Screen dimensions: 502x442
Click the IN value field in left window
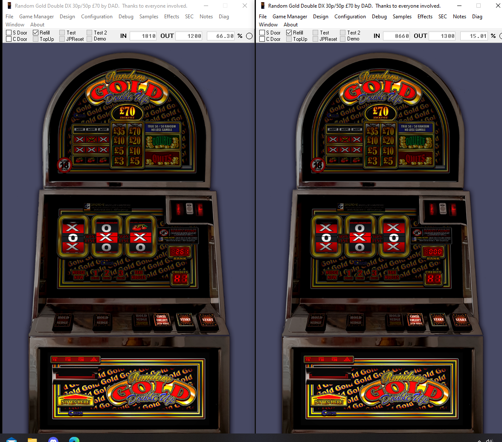click(143, 36)
